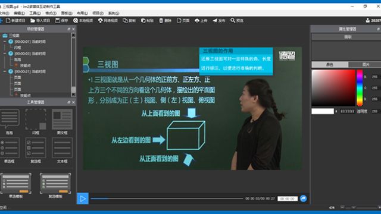Select the 三视图 root item in the project tree

pos(14,36)
